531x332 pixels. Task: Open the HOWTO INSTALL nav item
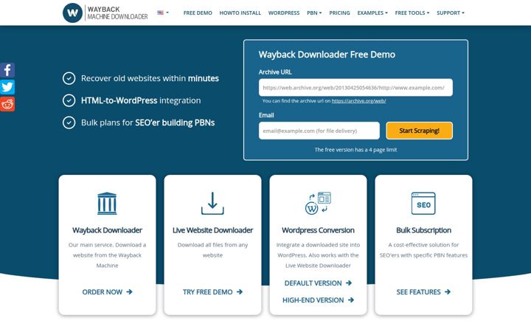point(240,13)
